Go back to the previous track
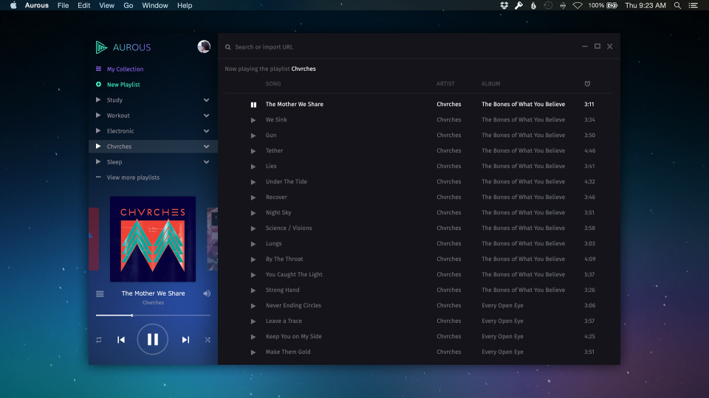This screenshot has width=709, height=398. point(121,340)
